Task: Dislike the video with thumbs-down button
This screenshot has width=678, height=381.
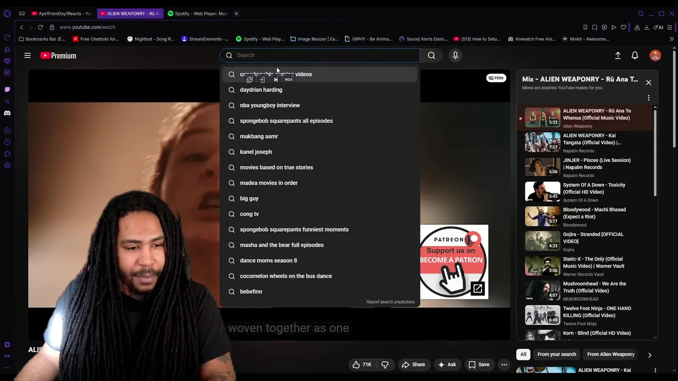Action: coord(385,365)
